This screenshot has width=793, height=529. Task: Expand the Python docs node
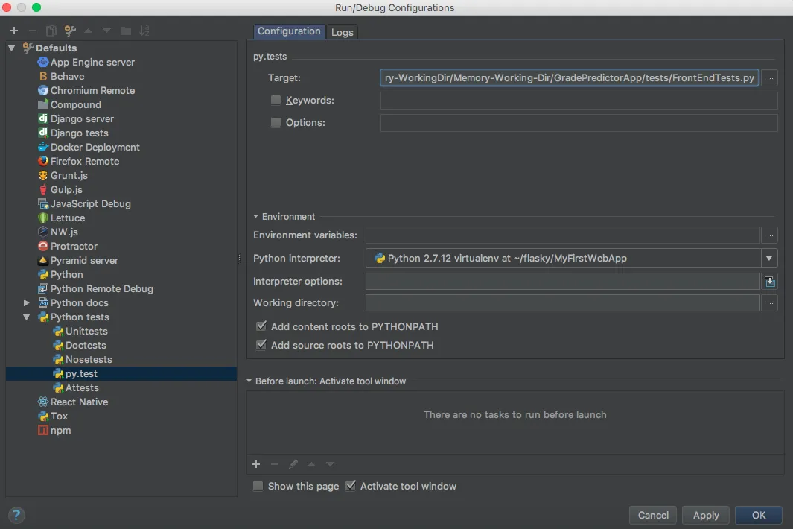tap(26, 303)
